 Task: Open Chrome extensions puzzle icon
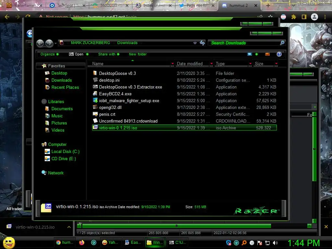coord(294,17)
